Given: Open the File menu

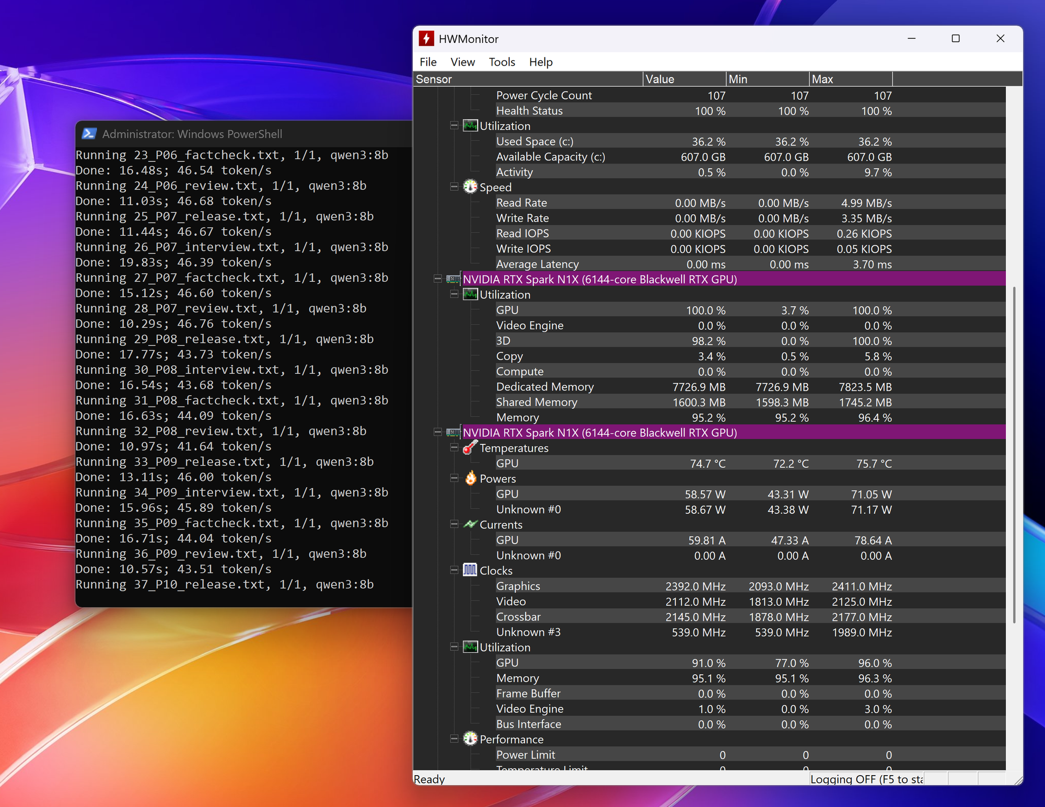Looking at the screenshot, I should point(428,62).
